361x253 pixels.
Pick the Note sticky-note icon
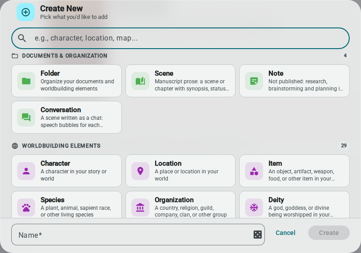[254, 81]
